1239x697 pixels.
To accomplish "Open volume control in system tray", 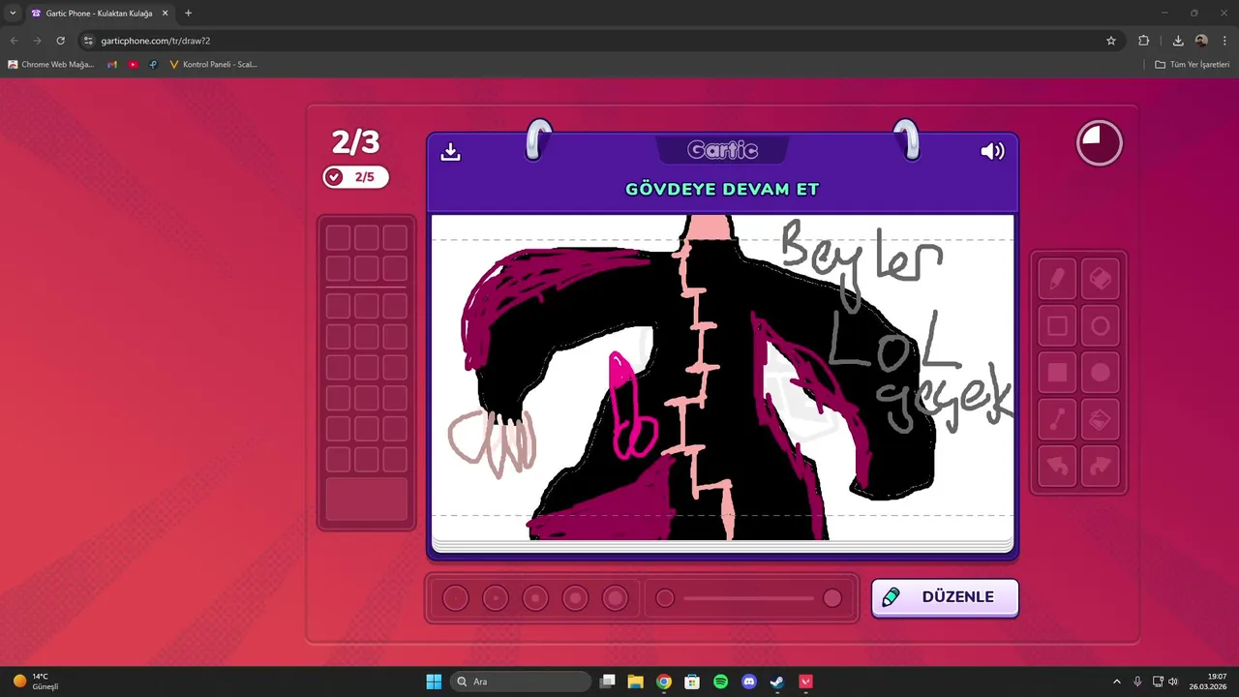I will click(x=1173, y=682).
